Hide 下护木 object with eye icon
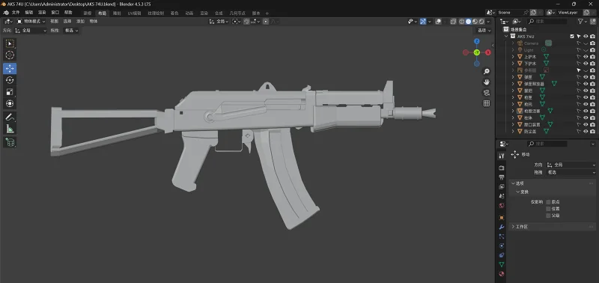Screen dimensions: 599x283 tap(586, 64)
